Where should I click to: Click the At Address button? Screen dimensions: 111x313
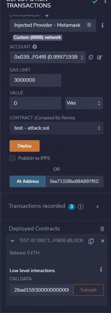(x=28, y=182)
